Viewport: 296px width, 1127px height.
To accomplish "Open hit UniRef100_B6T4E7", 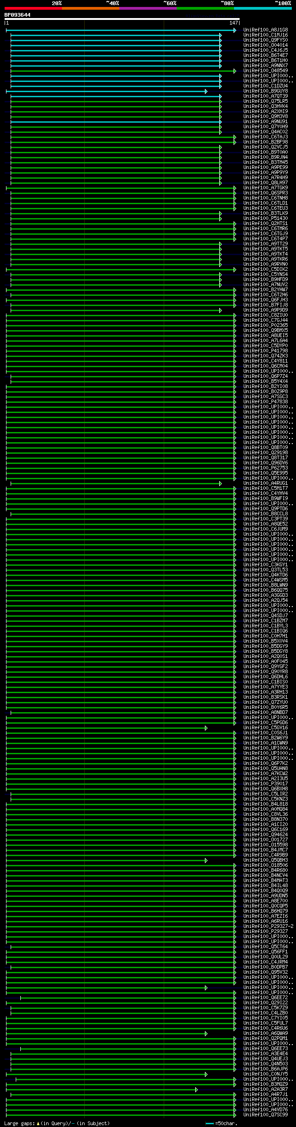I will coord(265,56).
